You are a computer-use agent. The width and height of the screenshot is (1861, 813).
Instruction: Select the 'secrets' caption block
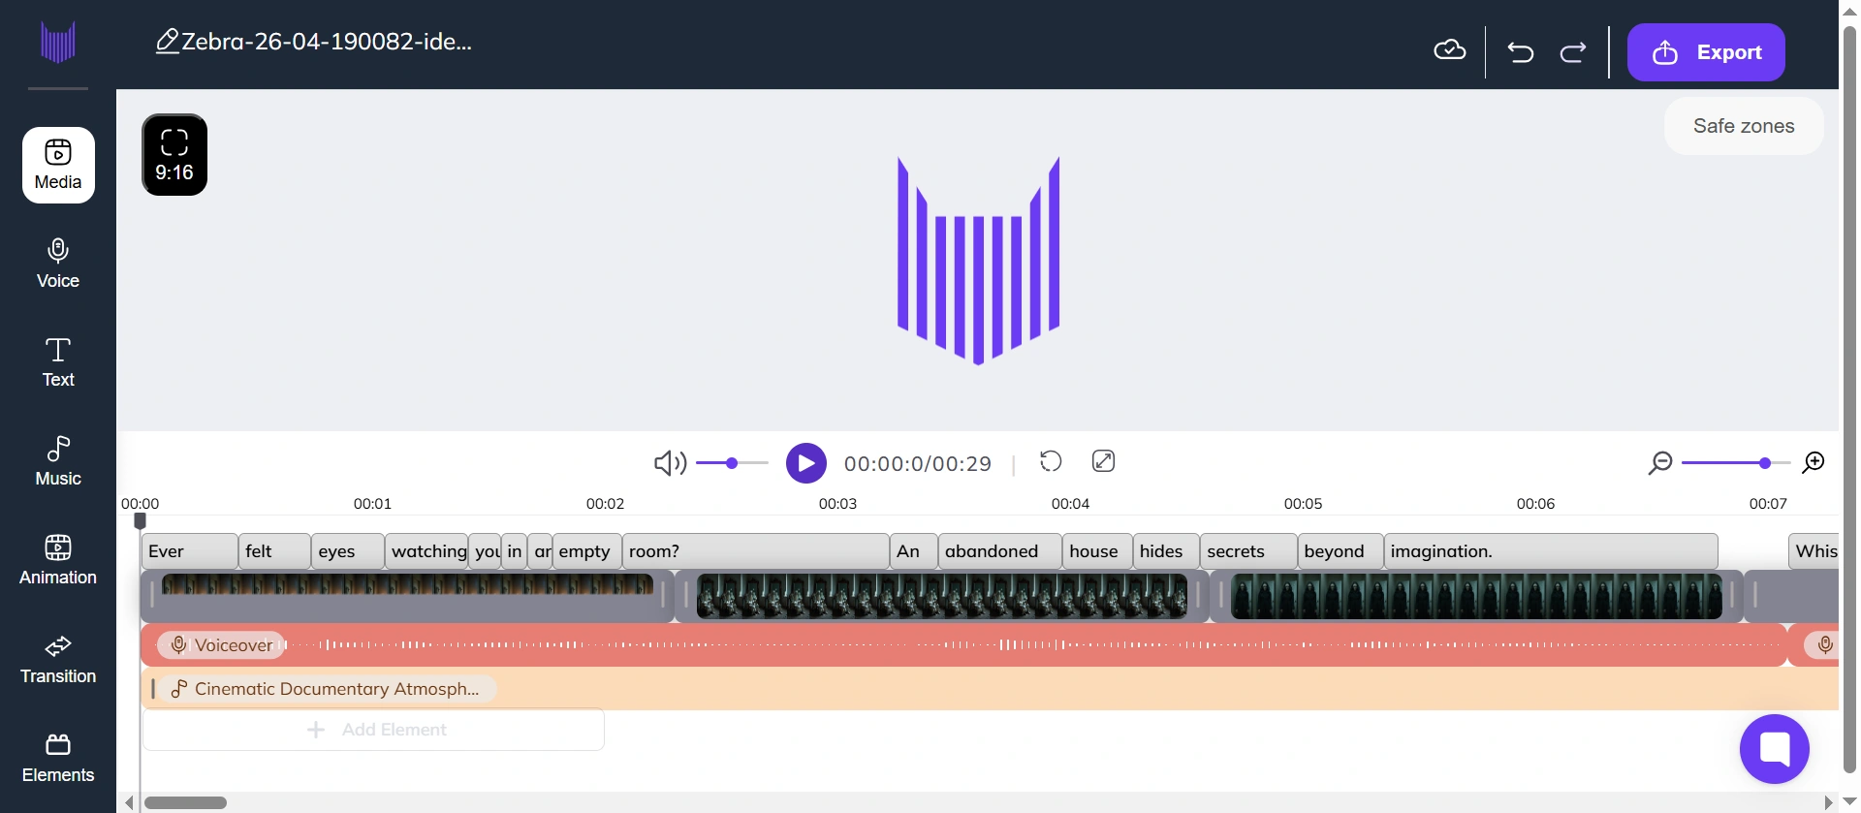coord(1248,551)
